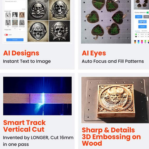The height and width of the screenshot is (149, 149).
Task: Click the blue Generate button
Action: [x=15, y=40]
